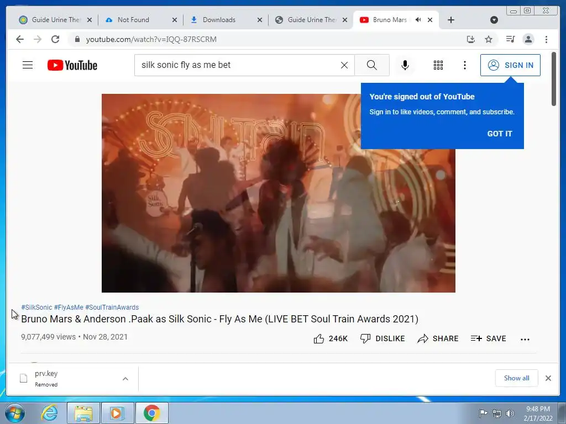Close the Bruno Mars tab
The height and width of the screenshot is (424, 566).
coord(430,20)
